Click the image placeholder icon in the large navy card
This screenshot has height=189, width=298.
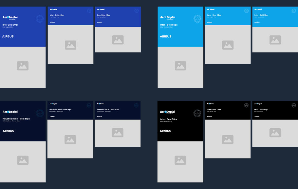pos(23,160)
